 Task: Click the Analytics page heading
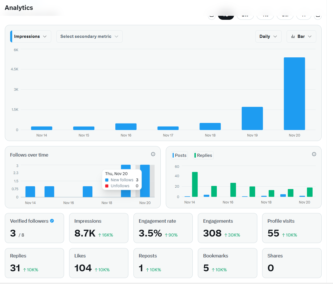click(19, 8)
